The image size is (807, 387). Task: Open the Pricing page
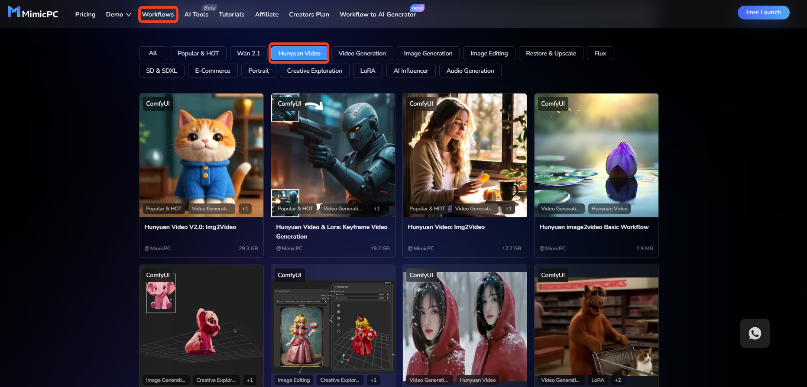pos(85,14)
